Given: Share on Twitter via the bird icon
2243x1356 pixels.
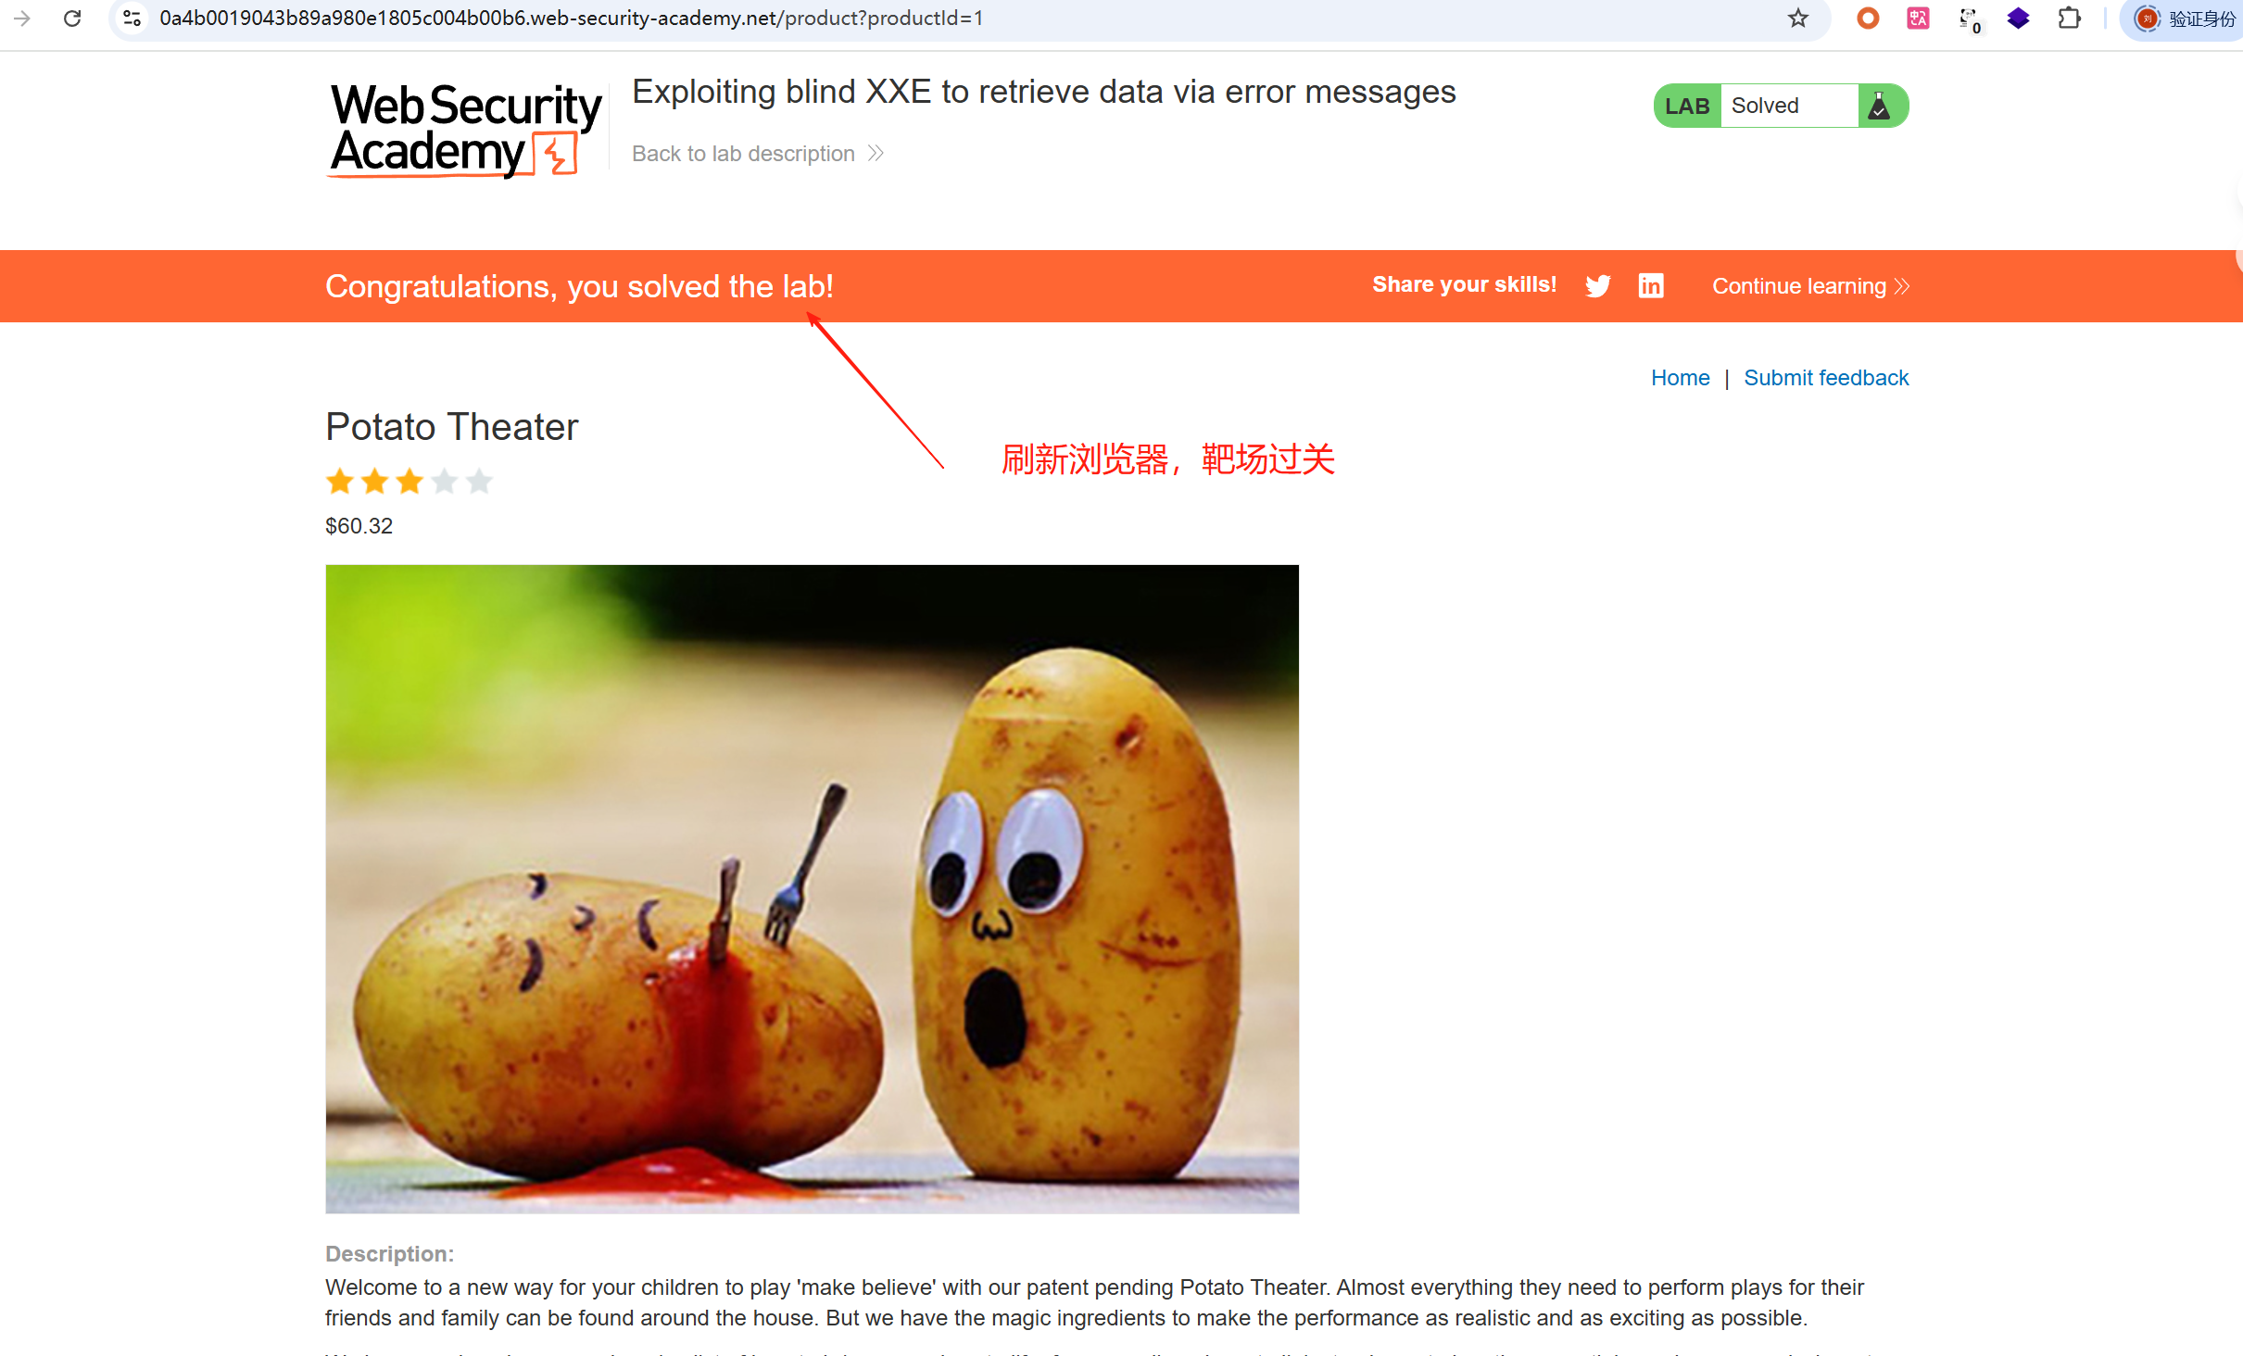Looking at the screenshot, I should click(1598, 286).
